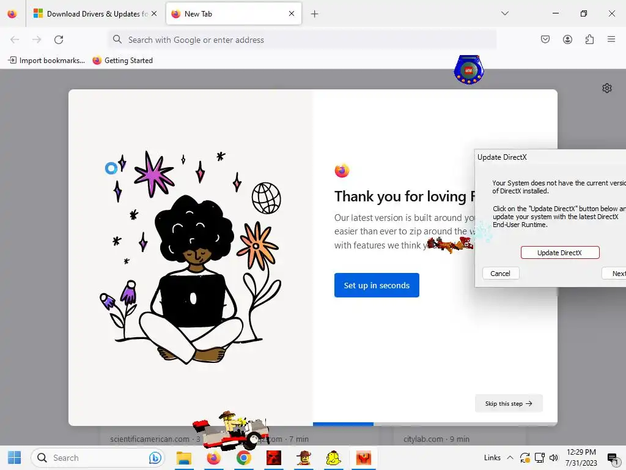This screenshot has width=626, height=470.
Task: Click Next in Update DirectX dialog
Action: [x=615, y=274]
